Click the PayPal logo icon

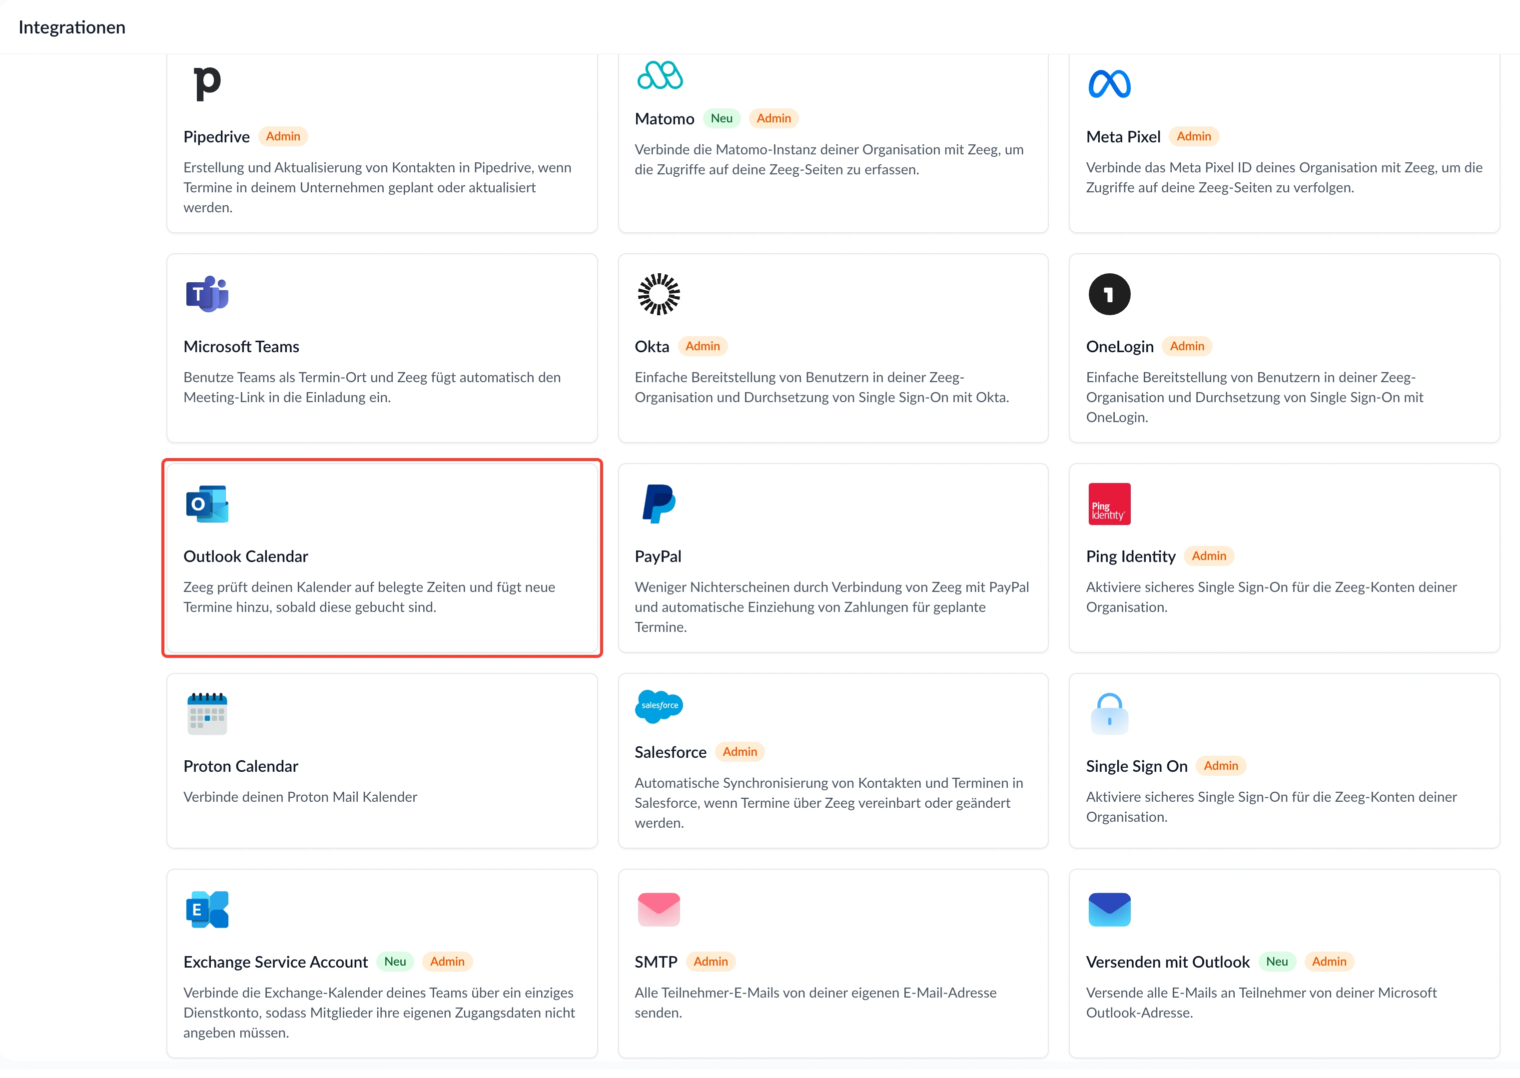point(658,504)
